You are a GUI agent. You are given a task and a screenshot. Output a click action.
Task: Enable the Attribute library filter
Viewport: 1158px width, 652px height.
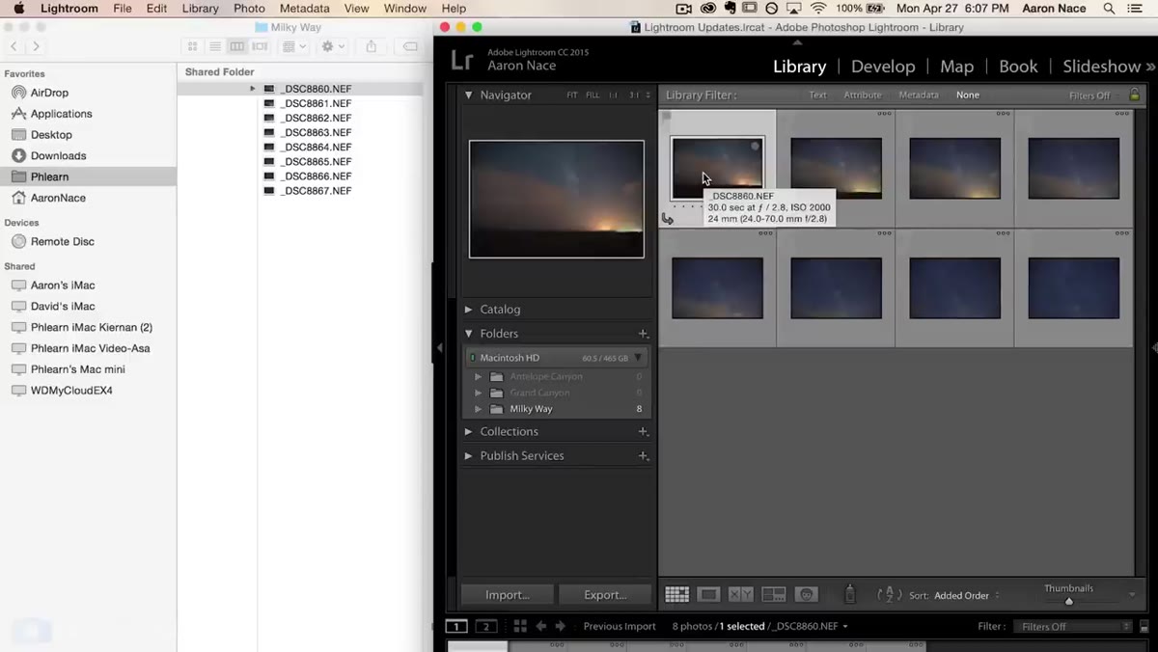pos(863,95)
